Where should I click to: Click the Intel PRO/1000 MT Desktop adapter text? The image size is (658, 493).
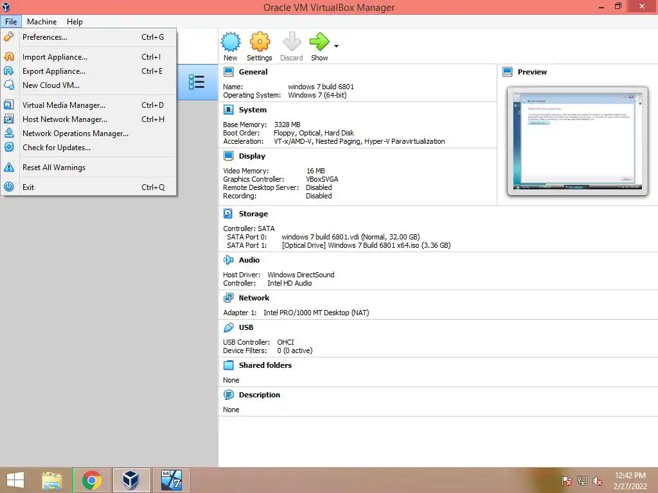(316, 313)
